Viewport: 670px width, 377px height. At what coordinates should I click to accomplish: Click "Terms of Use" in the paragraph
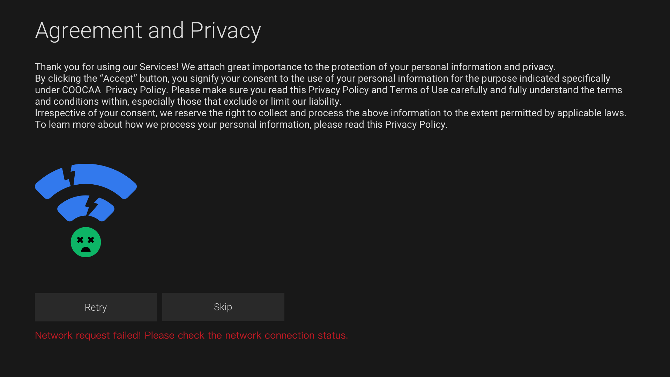point(419,90)
